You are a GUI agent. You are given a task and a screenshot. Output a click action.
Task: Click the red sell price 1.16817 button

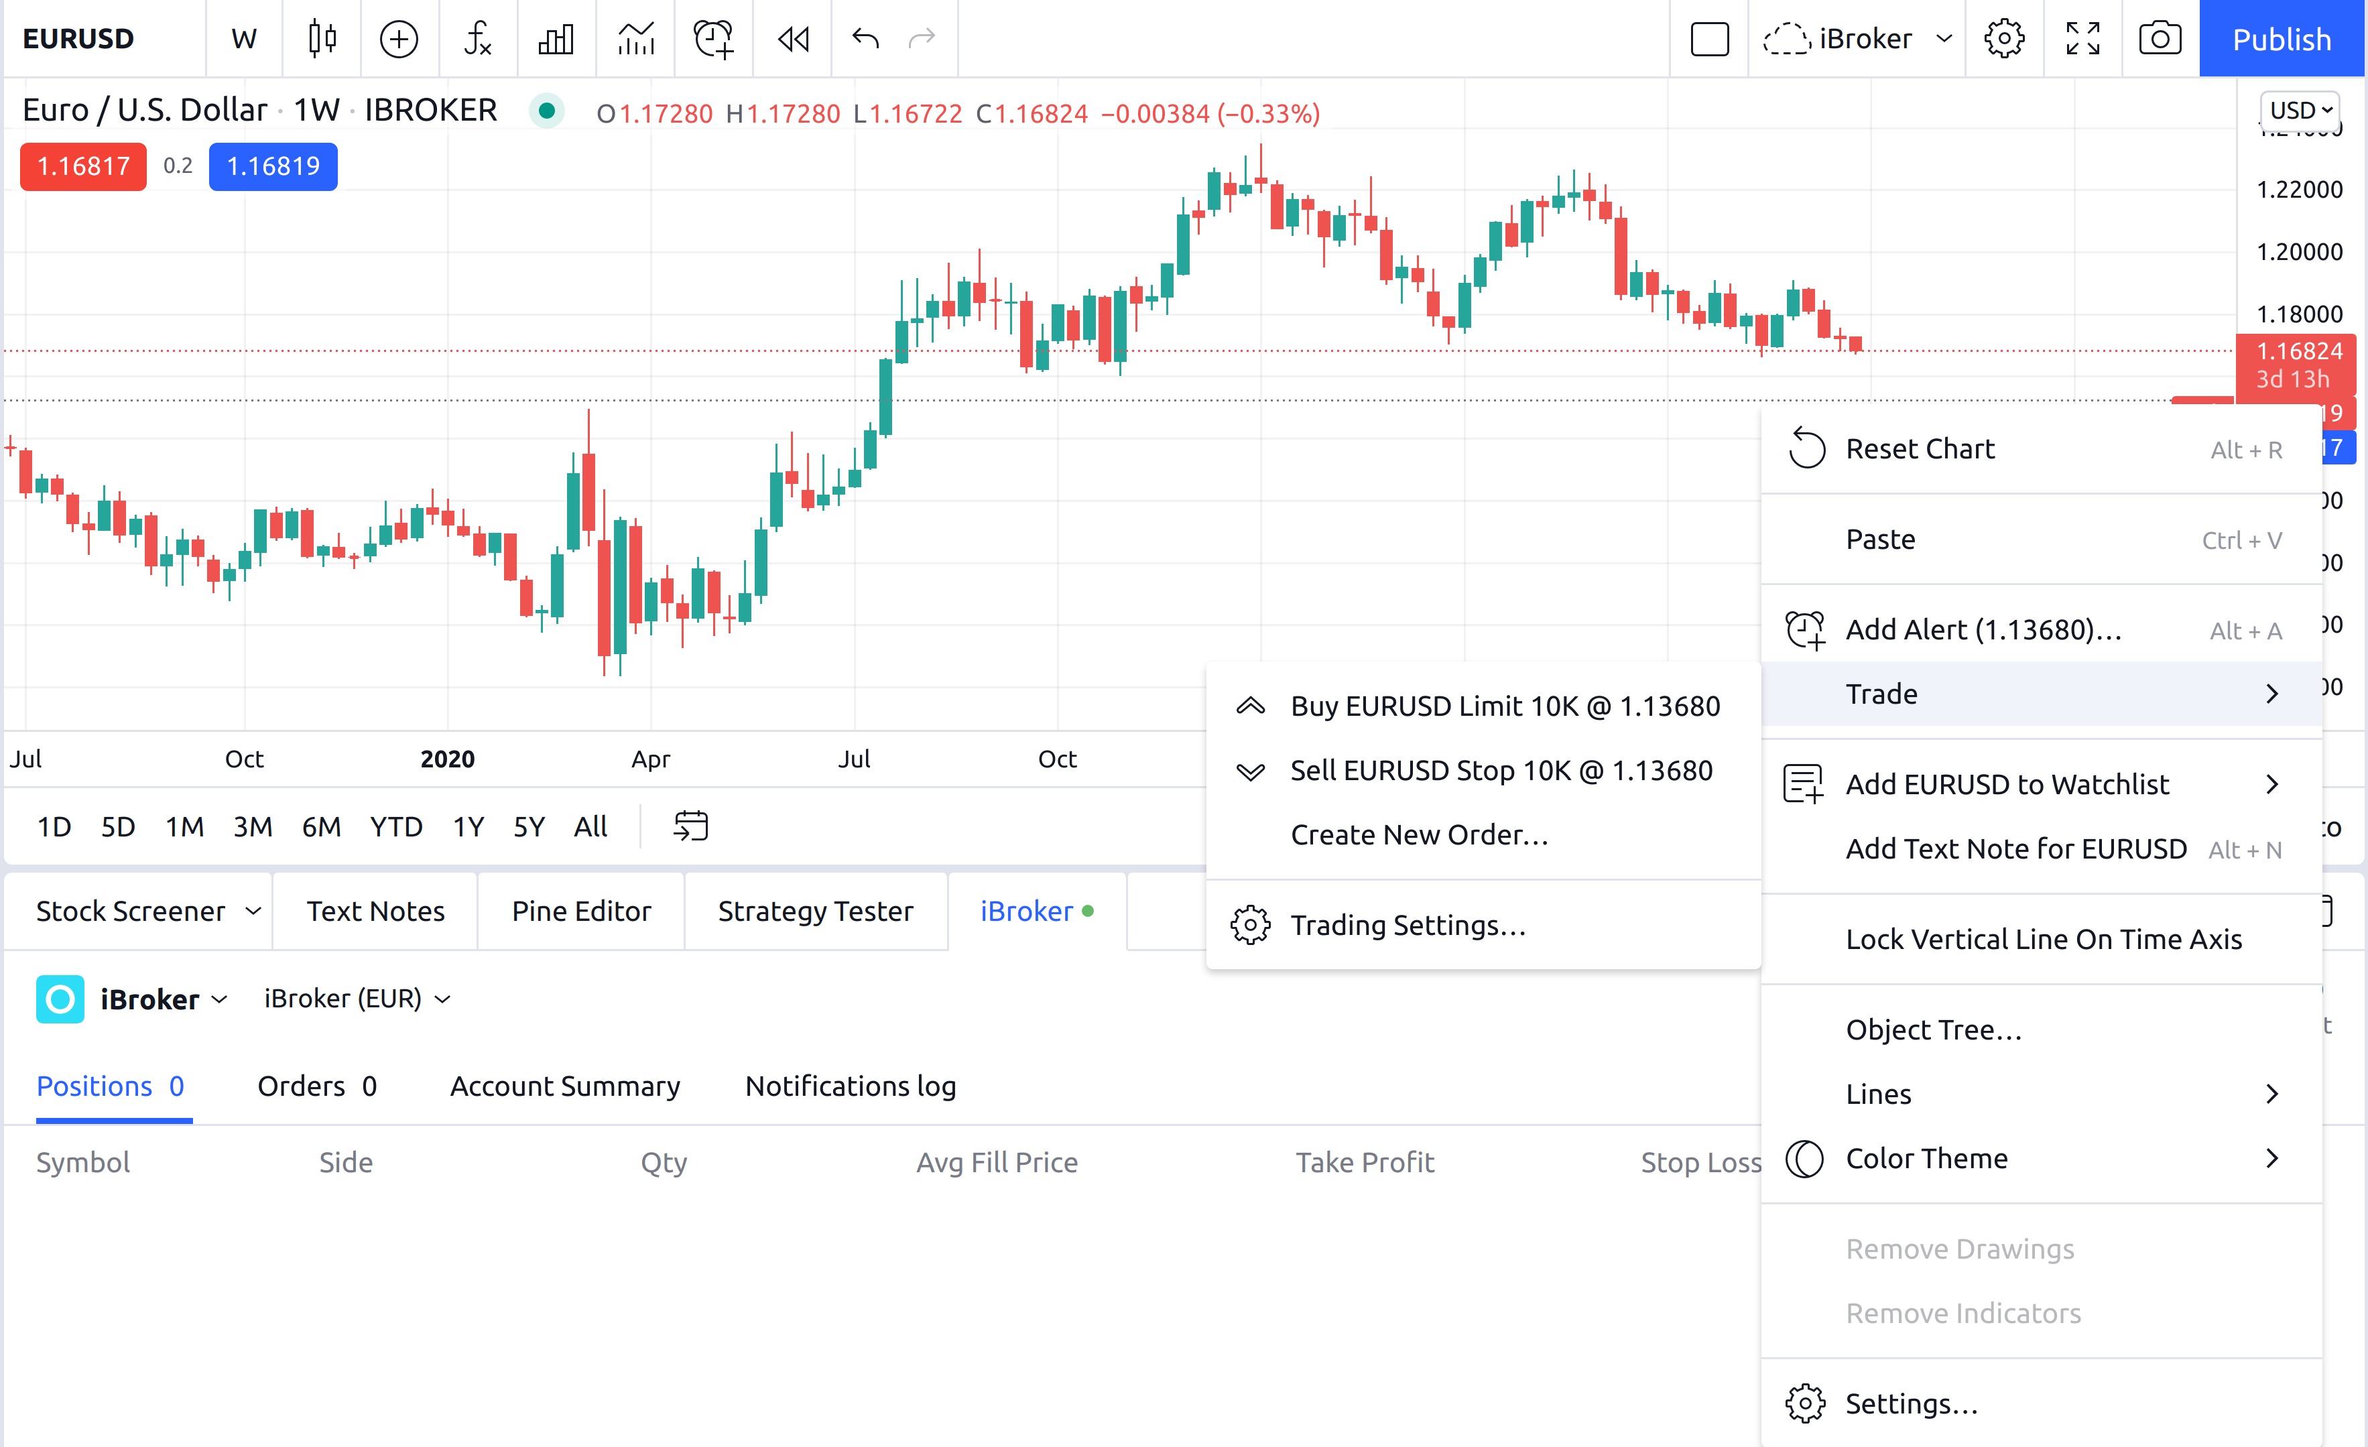pyautogui.click(x=82, y=166)
